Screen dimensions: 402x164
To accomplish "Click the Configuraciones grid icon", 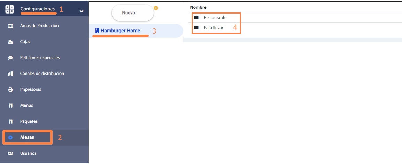I will click(x=9, y=9).
